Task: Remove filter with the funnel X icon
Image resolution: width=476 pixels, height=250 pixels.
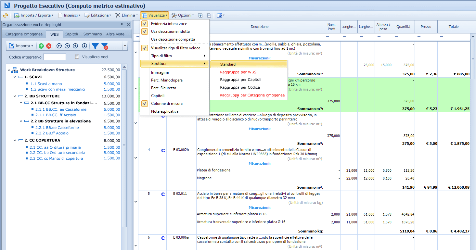Action: point(105,46)
